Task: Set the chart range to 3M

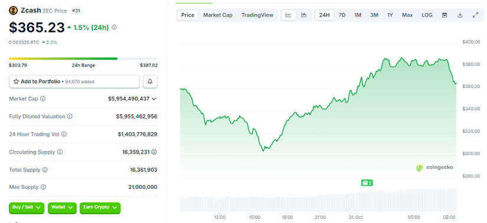Action: tap(374, 15)
